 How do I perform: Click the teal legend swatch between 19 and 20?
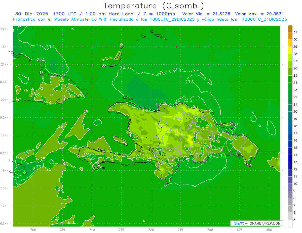point(290,115)
